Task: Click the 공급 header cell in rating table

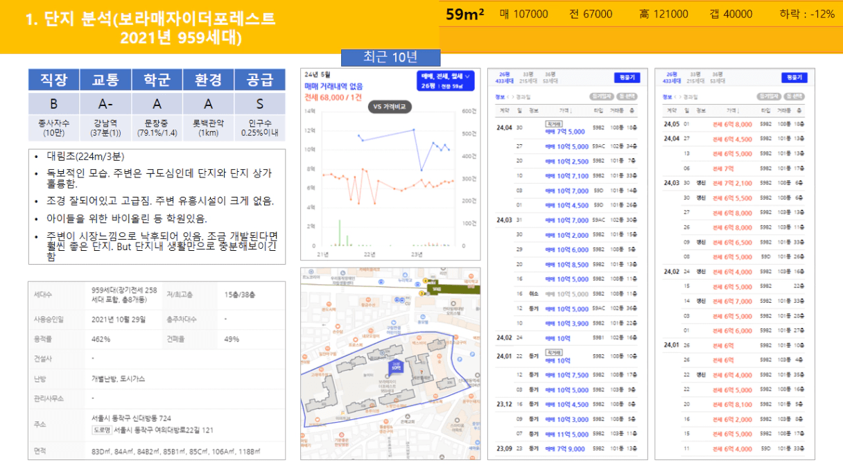Action: (x=260, y=80)
